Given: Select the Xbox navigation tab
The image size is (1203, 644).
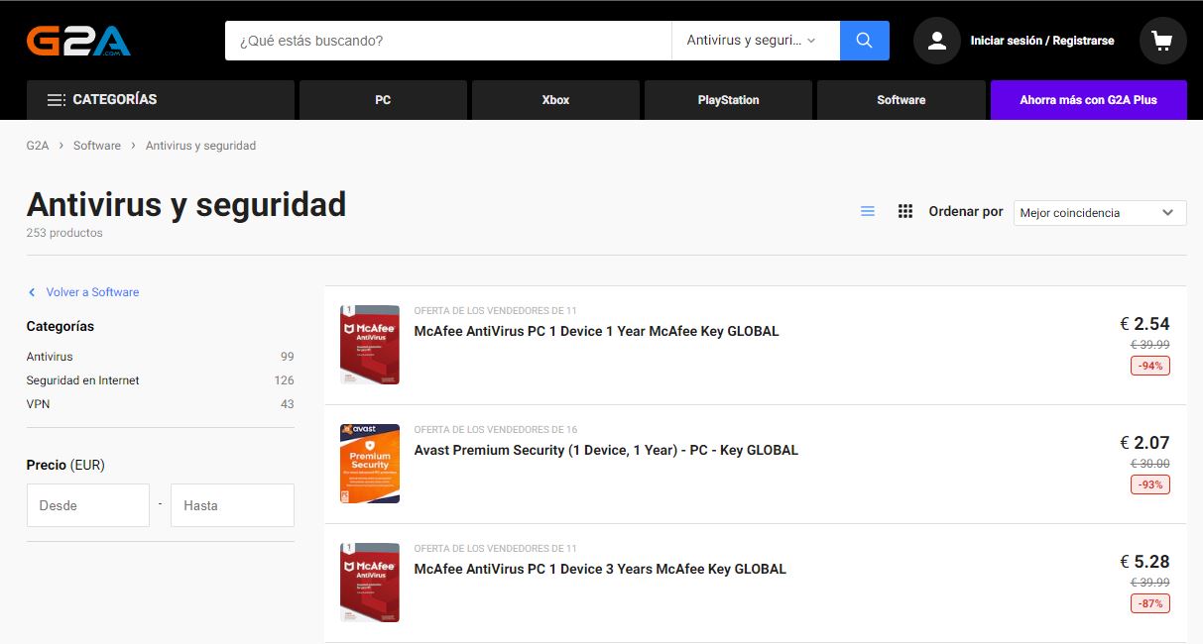Looking at the screenshot, I should (555, 100).
